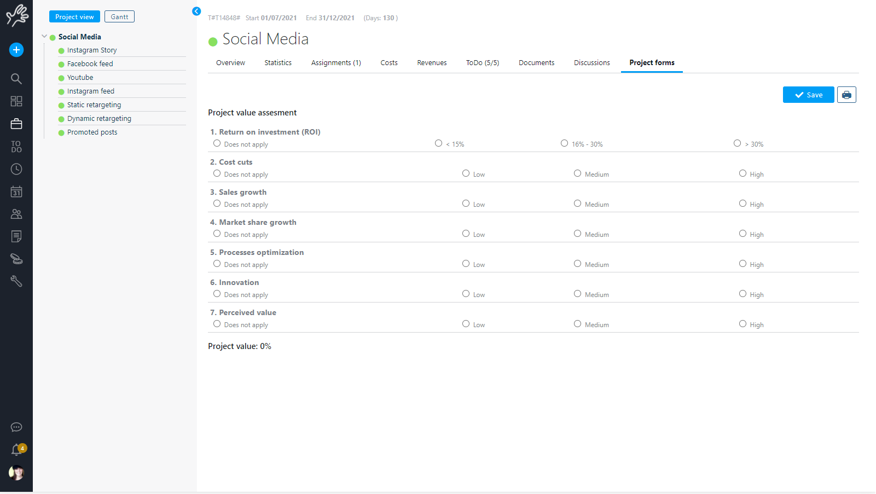The height and width of the screenshot is (494, 876).
Task: Collapse the Social Media tree node
Action: click(x=44, y=37)
